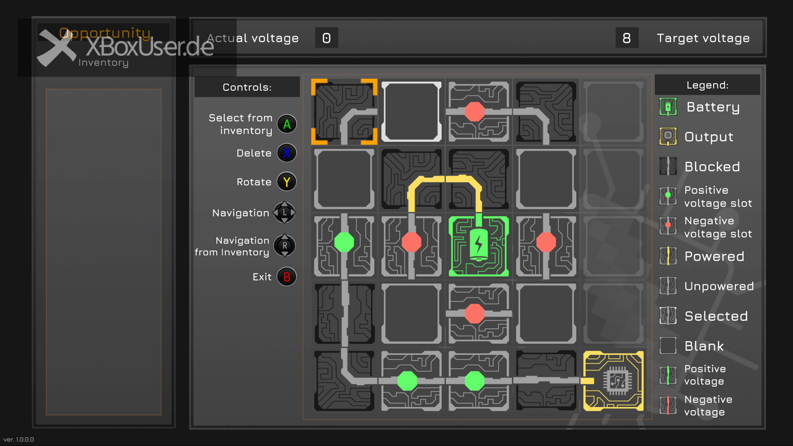
Task: Click the Controls: header
Action: (247, 87)
